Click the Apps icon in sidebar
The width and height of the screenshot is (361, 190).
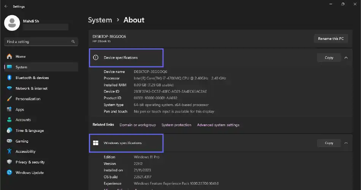[x=9, y=109]
